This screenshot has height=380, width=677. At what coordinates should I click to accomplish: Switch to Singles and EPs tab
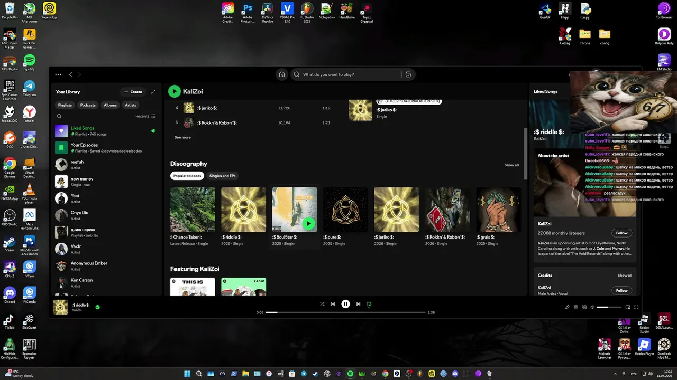pos(222,176)
